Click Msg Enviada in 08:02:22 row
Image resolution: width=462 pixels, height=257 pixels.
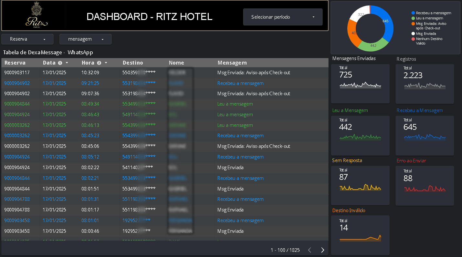coord(230,168)
